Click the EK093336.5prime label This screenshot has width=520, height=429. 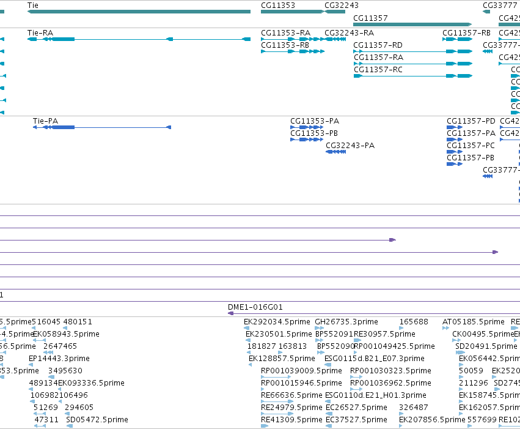(91, 383)
